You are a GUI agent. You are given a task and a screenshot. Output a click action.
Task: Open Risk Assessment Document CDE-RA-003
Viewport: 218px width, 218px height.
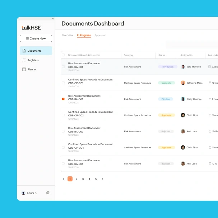point(84,130)
